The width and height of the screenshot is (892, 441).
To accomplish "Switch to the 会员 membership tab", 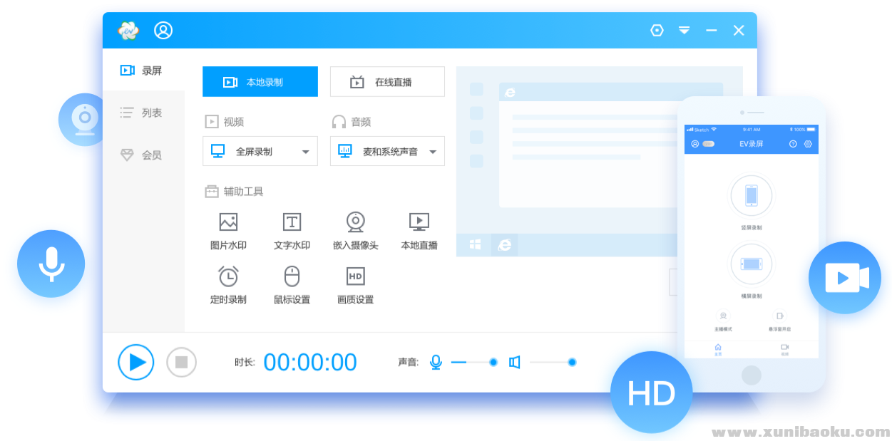I will click(143, 155).
